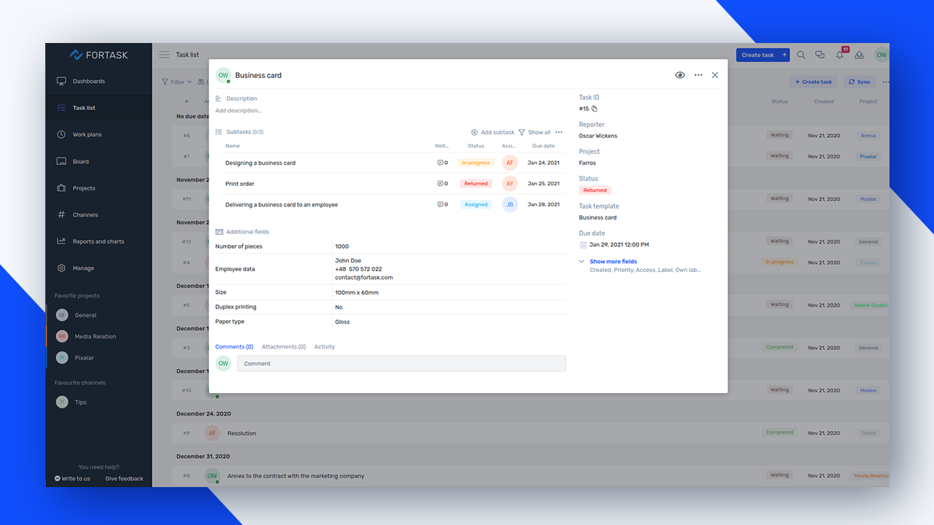Image resolution: width=934 pixels, height=525 pixels.
Task: Click the hamburger menu icon
Action: pos(163,55)
